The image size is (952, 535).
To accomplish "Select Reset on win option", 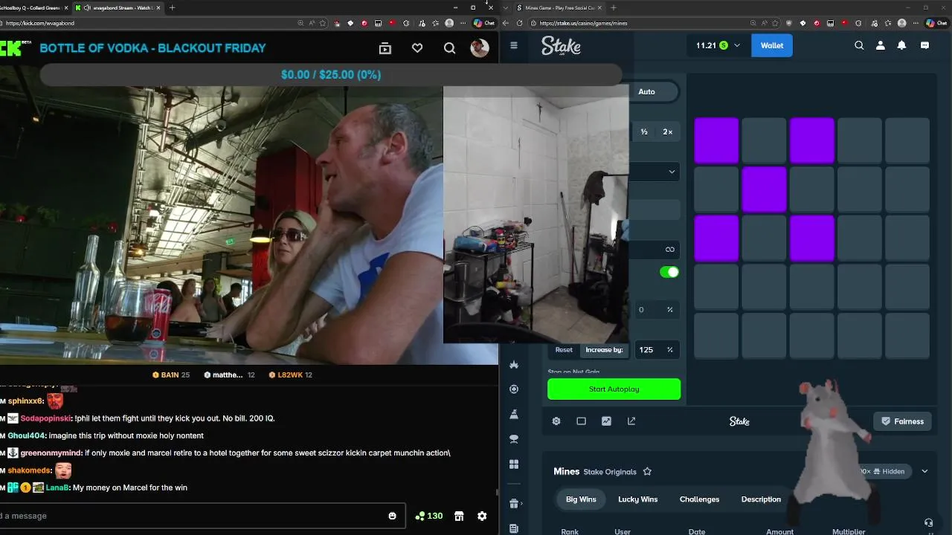I will (564, 350).
